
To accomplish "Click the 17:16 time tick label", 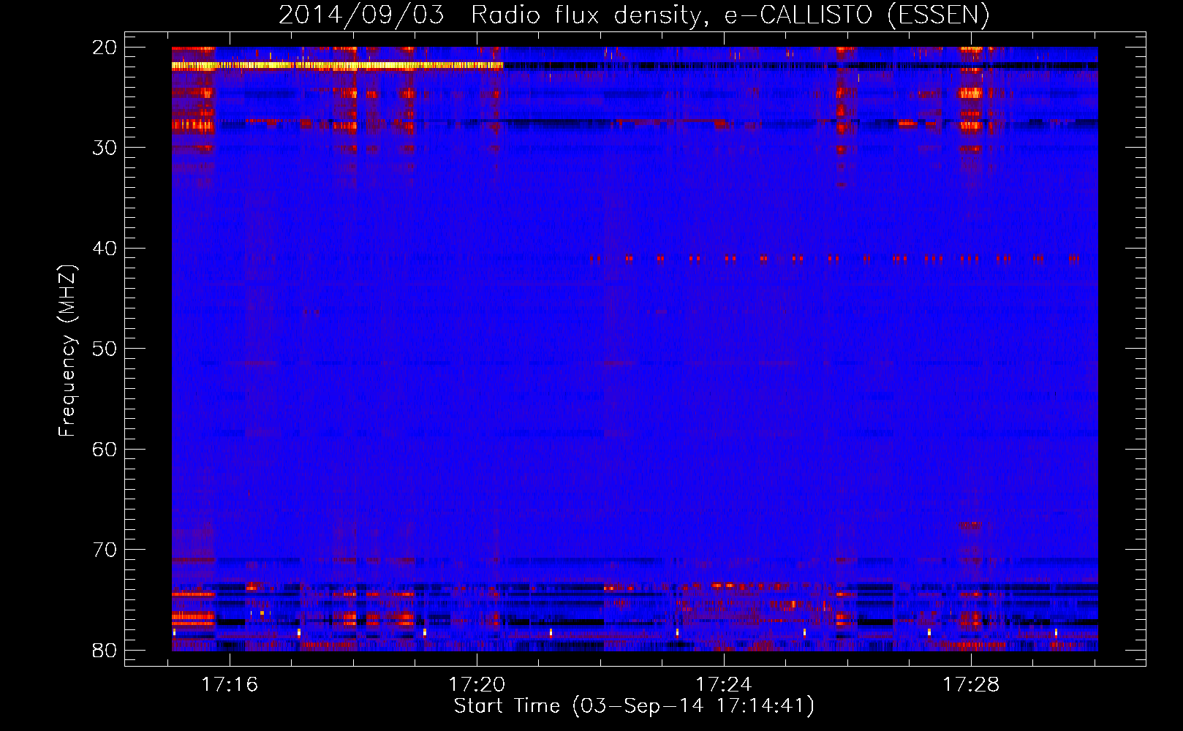I will coord(230,685).
